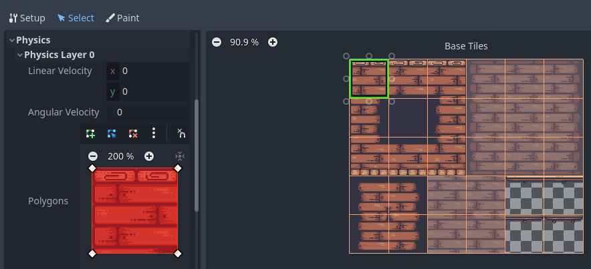The image size is (591, 269).
Task: Click the Base Tiles heading
Action: (x=466, y=46)
